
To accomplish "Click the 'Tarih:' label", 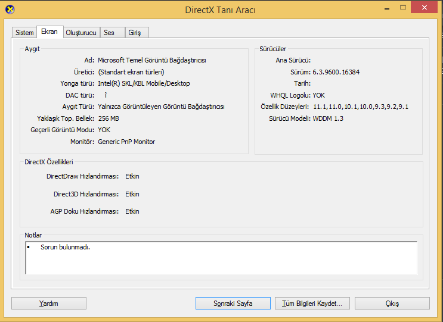I will tap(302, 83).
